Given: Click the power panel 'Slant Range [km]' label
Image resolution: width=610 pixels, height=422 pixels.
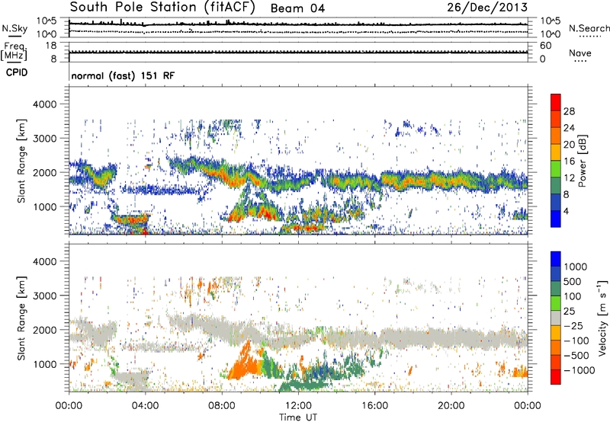Looking at the screenshot, I should click(21, 161).
